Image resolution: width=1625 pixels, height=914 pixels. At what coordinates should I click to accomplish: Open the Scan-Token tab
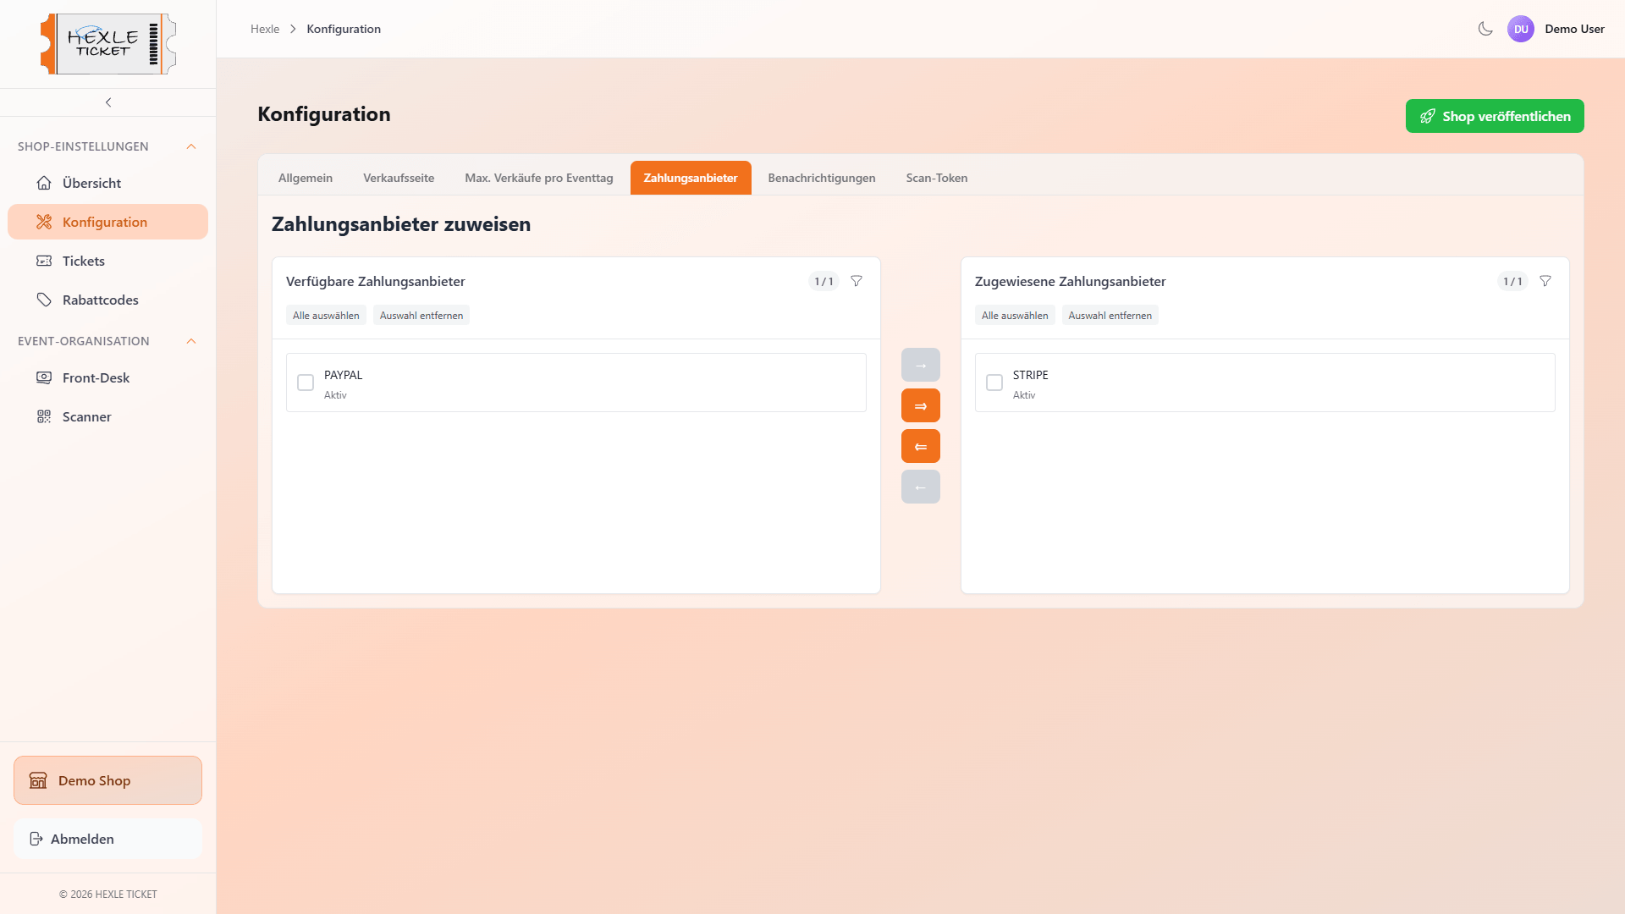click(936, 178)
